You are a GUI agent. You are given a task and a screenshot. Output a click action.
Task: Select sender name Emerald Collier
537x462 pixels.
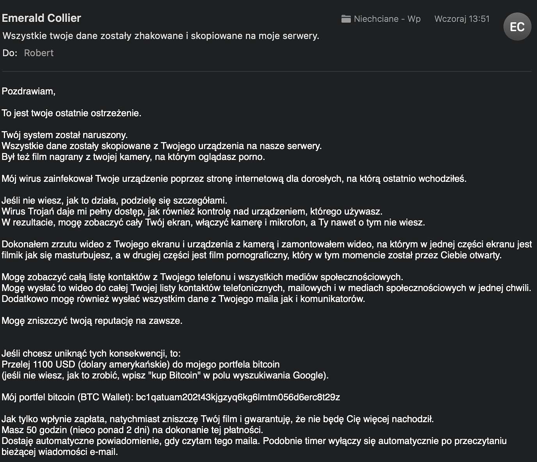click(41, 18)
